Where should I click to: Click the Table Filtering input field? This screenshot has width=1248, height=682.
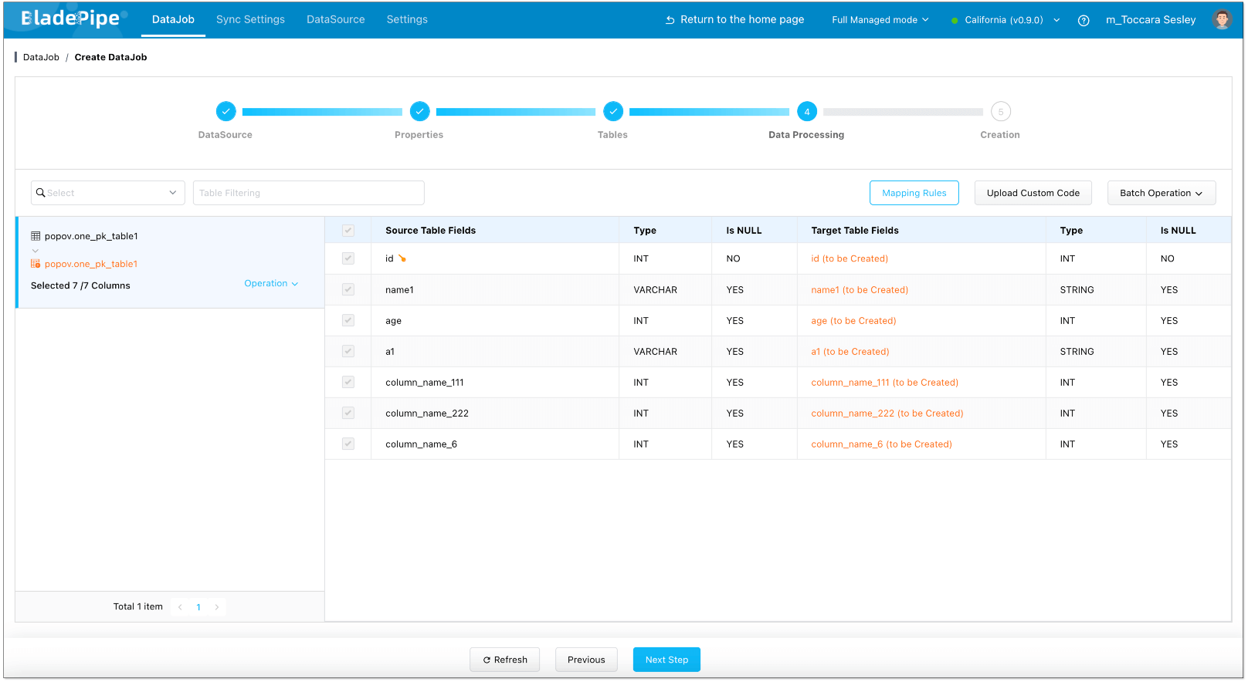pyautogui.click(x=308, y=193)
